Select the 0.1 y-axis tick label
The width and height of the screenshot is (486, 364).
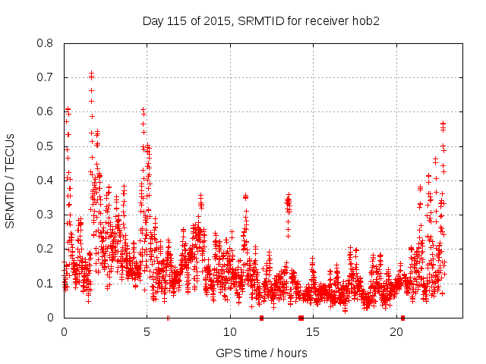click(x=47, y=283)
